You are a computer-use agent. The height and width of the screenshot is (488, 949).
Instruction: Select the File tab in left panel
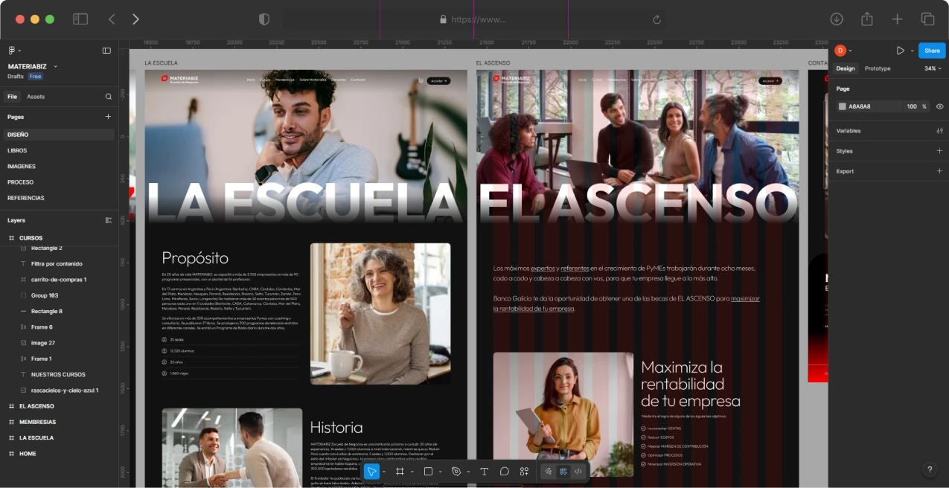click(13, 97)
